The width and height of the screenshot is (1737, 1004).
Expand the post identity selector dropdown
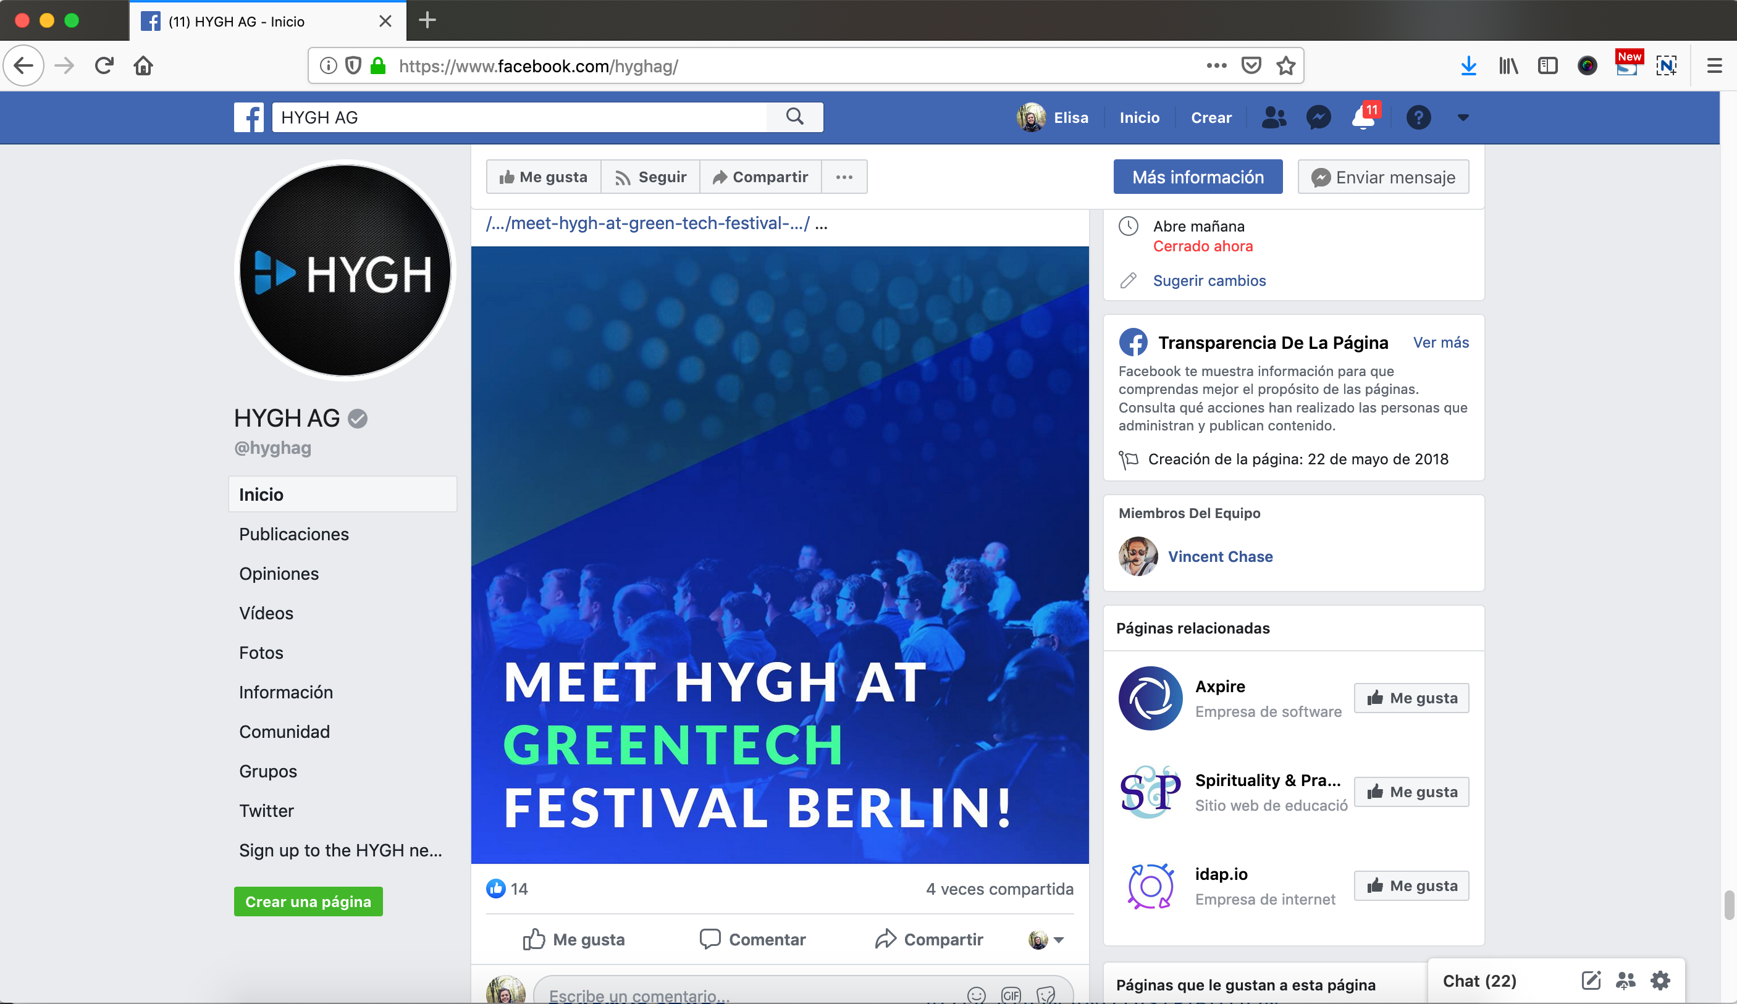pos(1047,940)
